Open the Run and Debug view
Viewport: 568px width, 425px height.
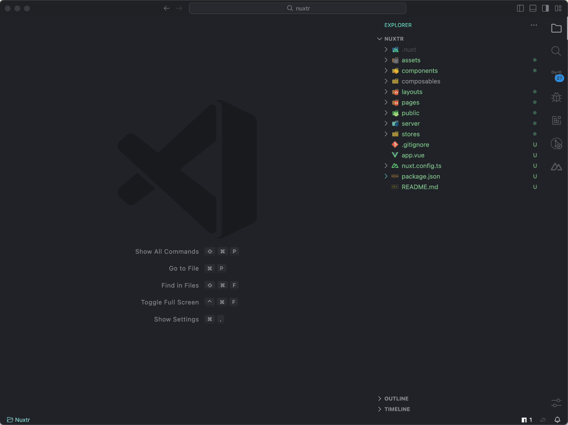point(556,97)
